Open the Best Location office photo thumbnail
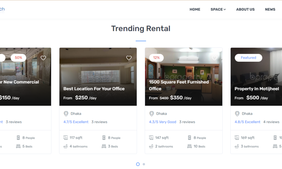 click(98, 71)
